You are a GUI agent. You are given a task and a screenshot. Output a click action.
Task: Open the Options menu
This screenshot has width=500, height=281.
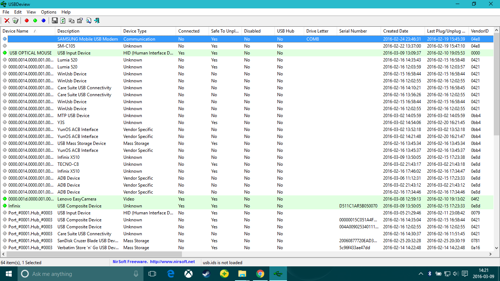click(x=49, y=12)
